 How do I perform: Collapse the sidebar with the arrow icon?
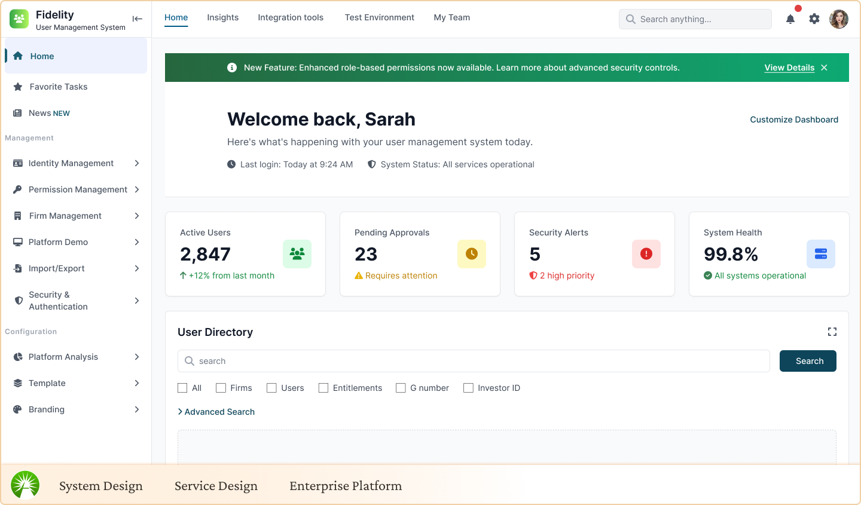tap(138, 19)
